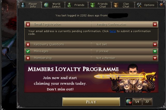Click the red X status beside Membership
Screen dimensions: 166x110
click(28, 58)
